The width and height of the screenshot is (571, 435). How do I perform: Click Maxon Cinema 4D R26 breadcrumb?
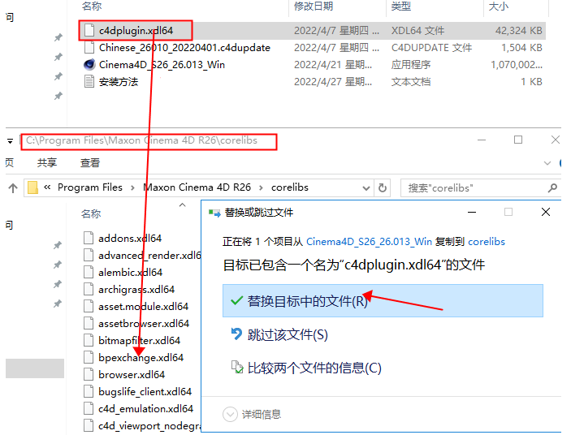pyautogui.click(x=197, y=187)
